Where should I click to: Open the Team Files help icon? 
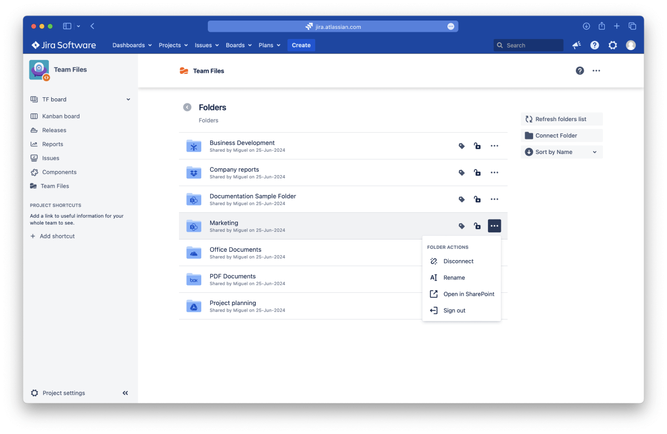[580, 71]
